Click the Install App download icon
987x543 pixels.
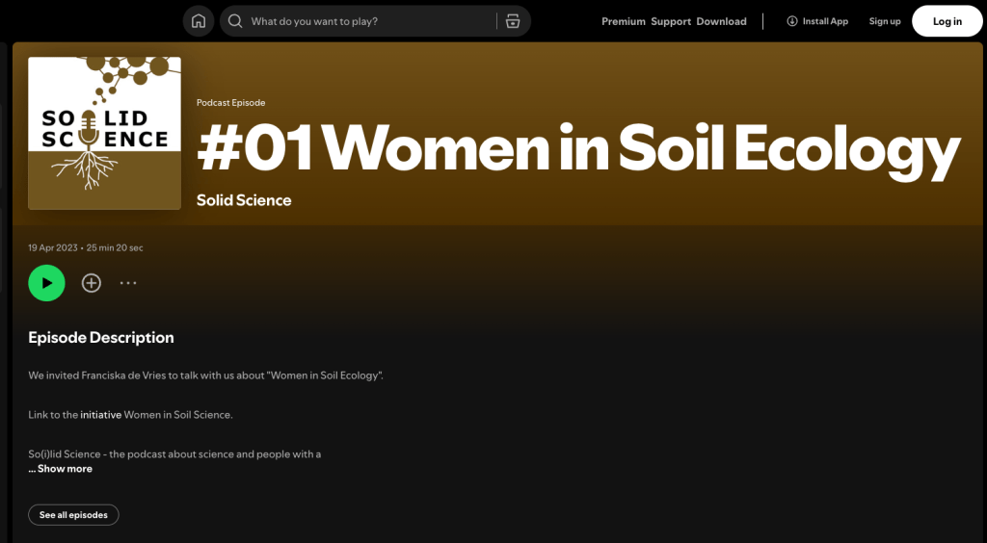click(x=792, y=21)
